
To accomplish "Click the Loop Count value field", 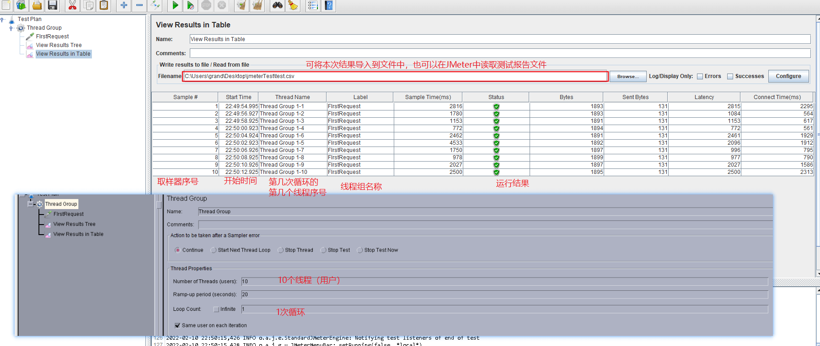I will click(504, 309).
